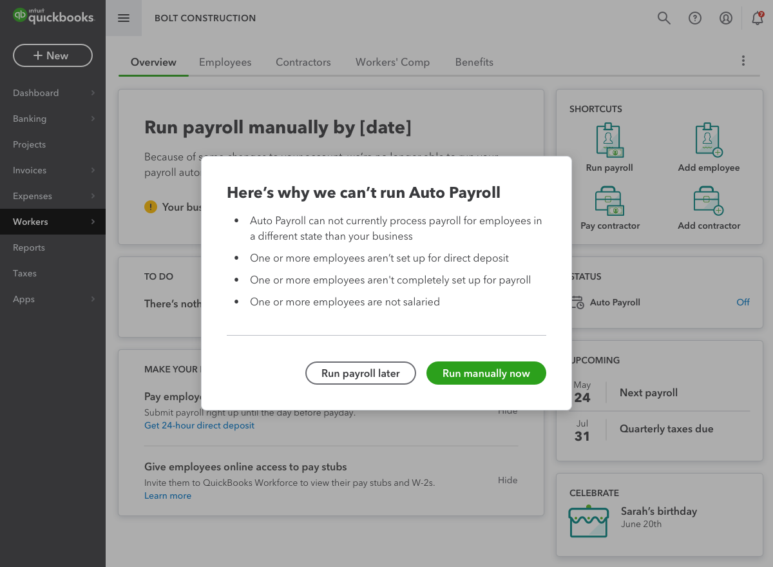Switch to the Overview tab
Screen dimensions: 773x567
tap(153, 62)
